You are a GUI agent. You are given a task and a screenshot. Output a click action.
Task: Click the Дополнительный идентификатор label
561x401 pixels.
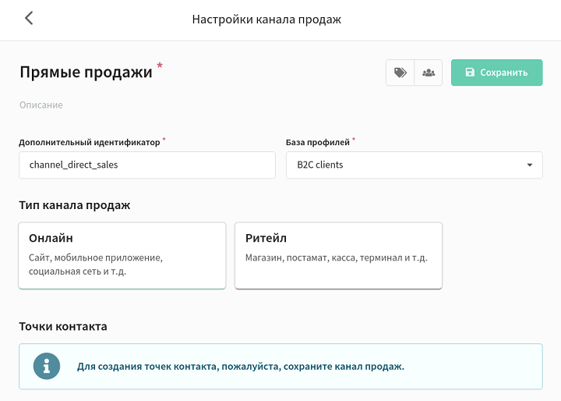tap(90, 142)
